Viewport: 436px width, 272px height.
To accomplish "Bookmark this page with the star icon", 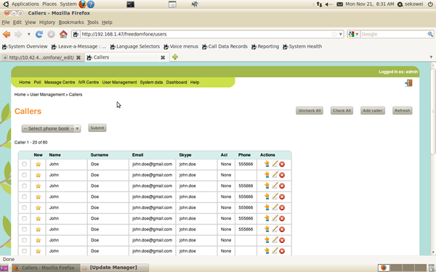I will point(334,34).
